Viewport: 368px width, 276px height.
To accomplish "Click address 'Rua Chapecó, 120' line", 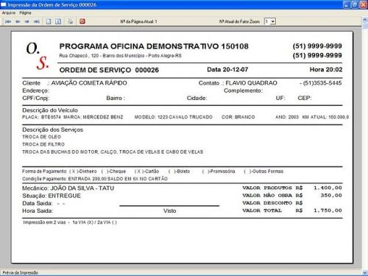I will pyautogui.click(x=120, y=56).
